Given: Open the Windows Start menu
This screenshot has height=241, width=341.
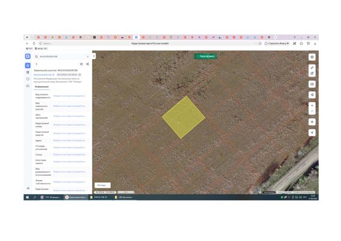Looking at the screenshot, I should pos(27,197).
